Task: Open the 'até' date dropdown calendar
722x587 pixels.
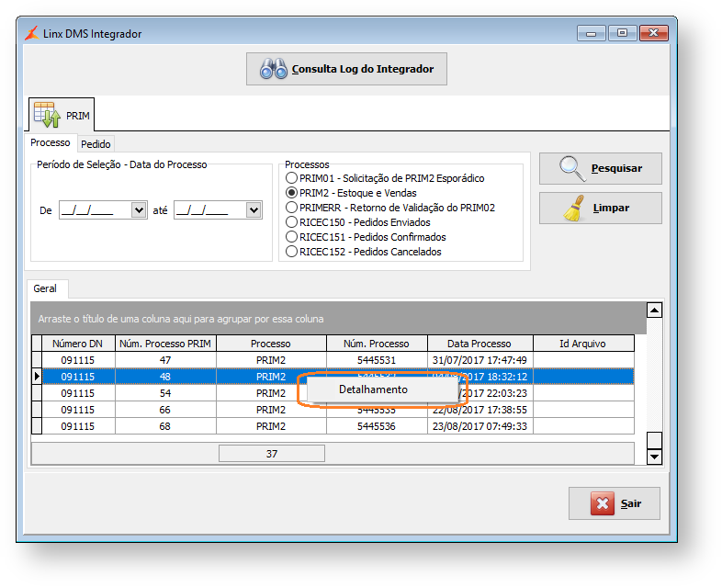Action: point(254,210)
